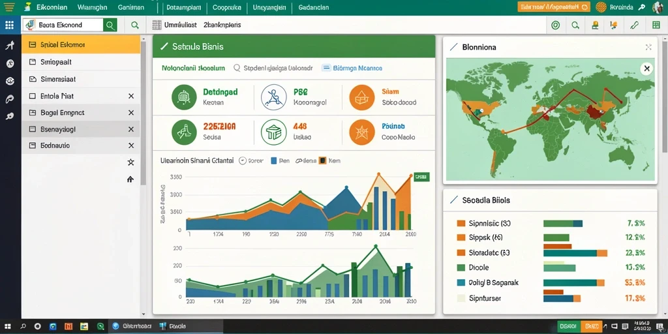Open the Wiamgan menu
The image size is (668, 334).
pos(92,7)
